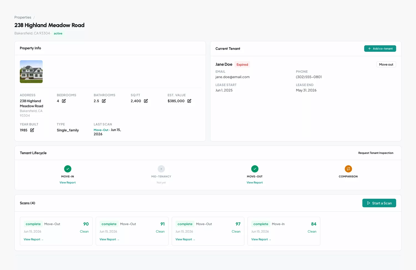416x270 pixels.
Task: Start a Scan
Action: click(x=379, y=203)
